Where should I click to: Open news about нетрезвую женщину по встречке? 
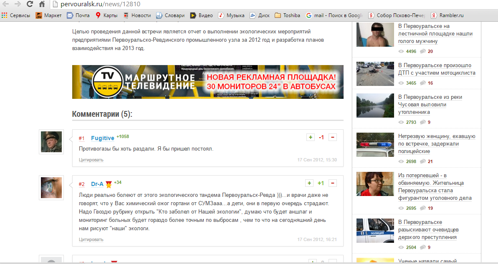pos(437,144)
